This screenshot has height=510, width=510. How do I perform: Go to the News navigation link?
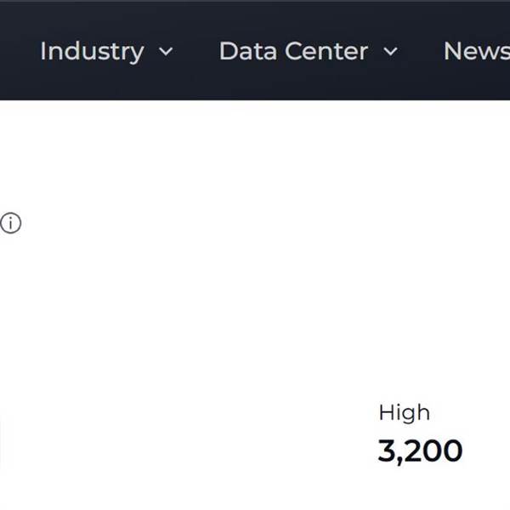(x=475, y=51)
